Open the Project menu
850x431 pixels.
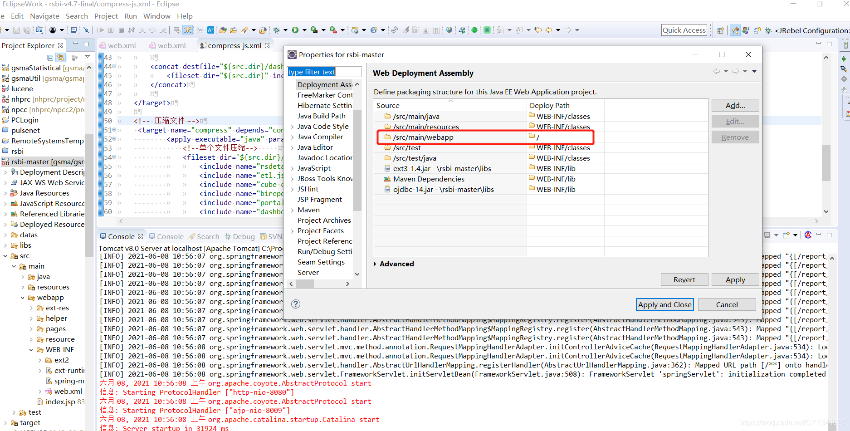click(106, 16)
